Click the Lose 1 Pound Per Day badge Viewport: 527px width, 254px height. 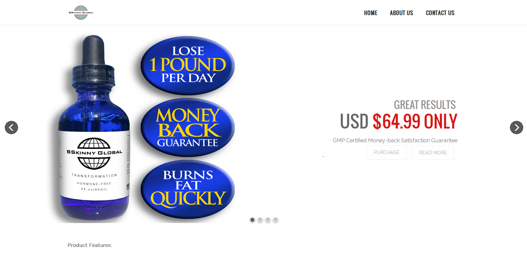point(188,65)
